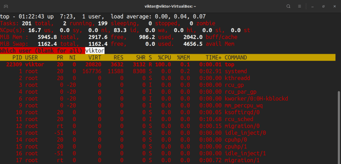Image resolution: width=341 pixels, height=164 pixels.
Task: Click the 1162.4 total swap value
Action: coord(47,44)
